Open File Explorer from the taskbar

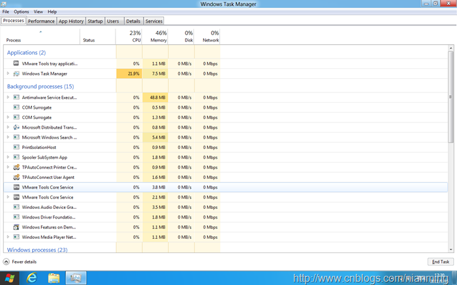(x=54, y=278)
